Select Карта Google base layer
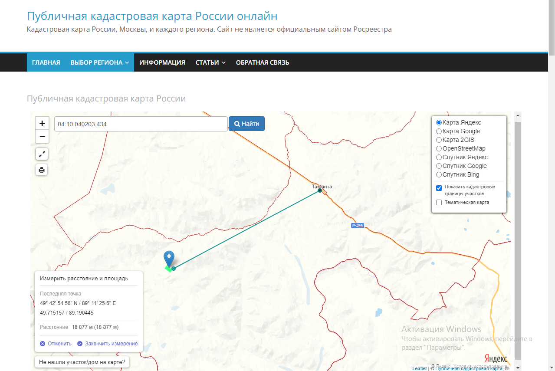 pos(439,131)
